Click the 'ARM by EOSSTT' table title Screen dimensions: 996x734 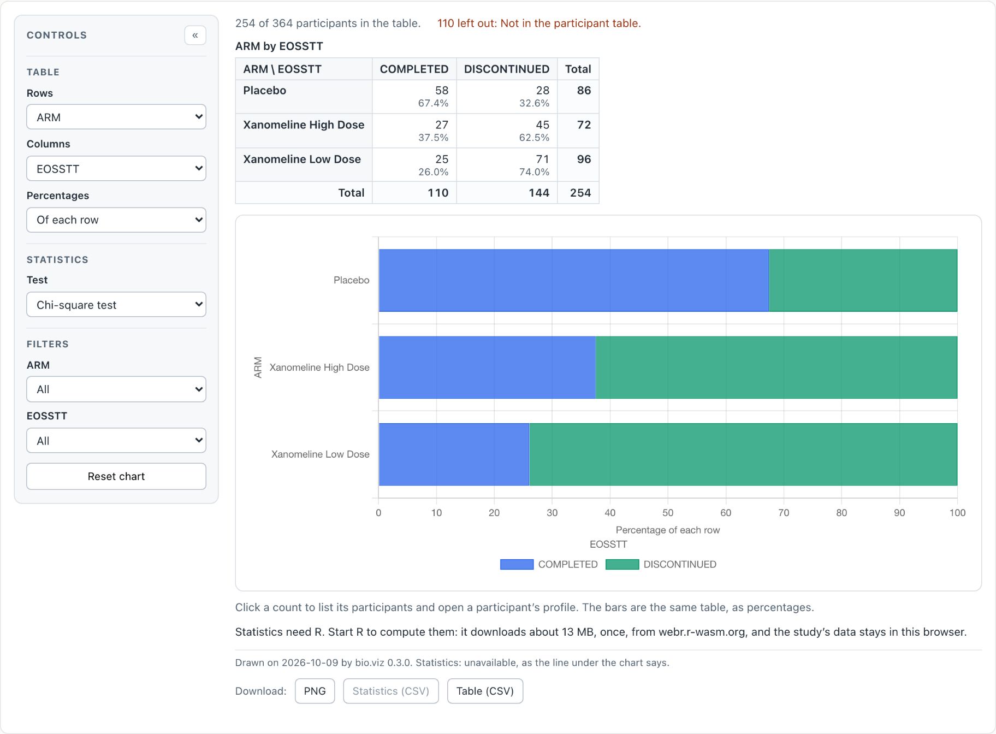279,46
